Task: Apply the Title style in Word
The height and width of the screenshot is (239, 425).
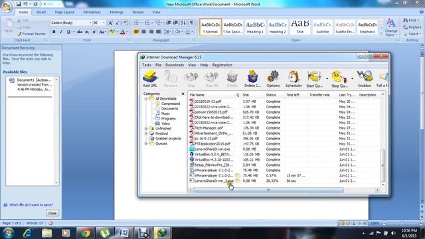Action: pos(299,27)
